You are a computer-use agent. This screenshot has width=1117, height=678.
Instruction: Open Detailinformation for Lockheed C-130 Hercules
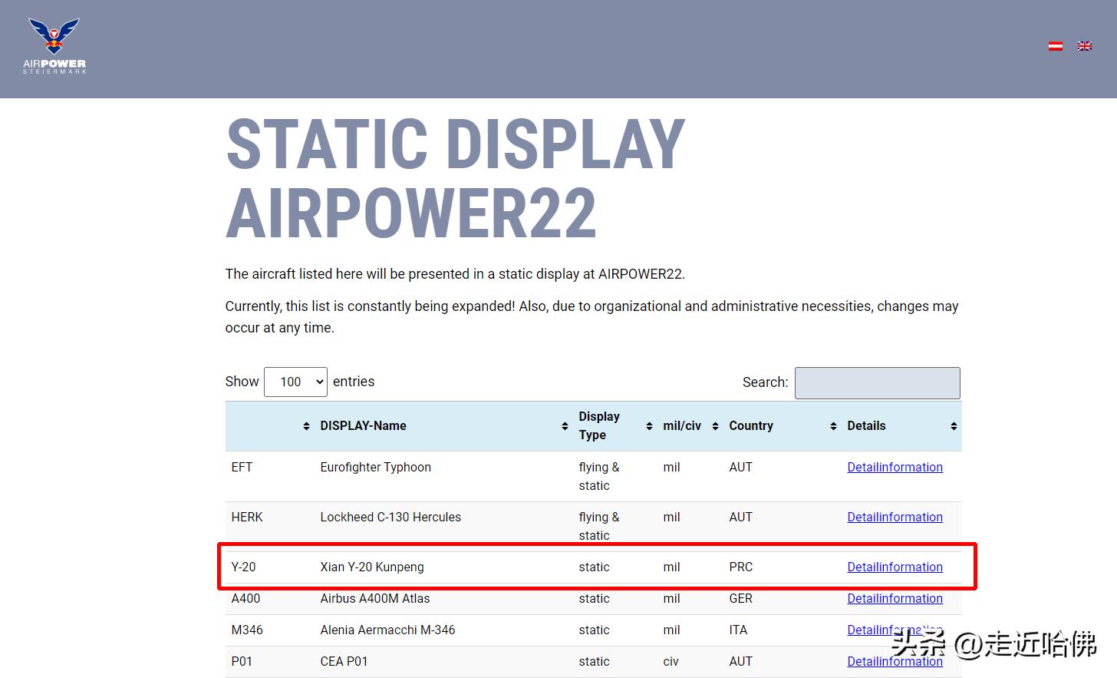pos(895,517)
